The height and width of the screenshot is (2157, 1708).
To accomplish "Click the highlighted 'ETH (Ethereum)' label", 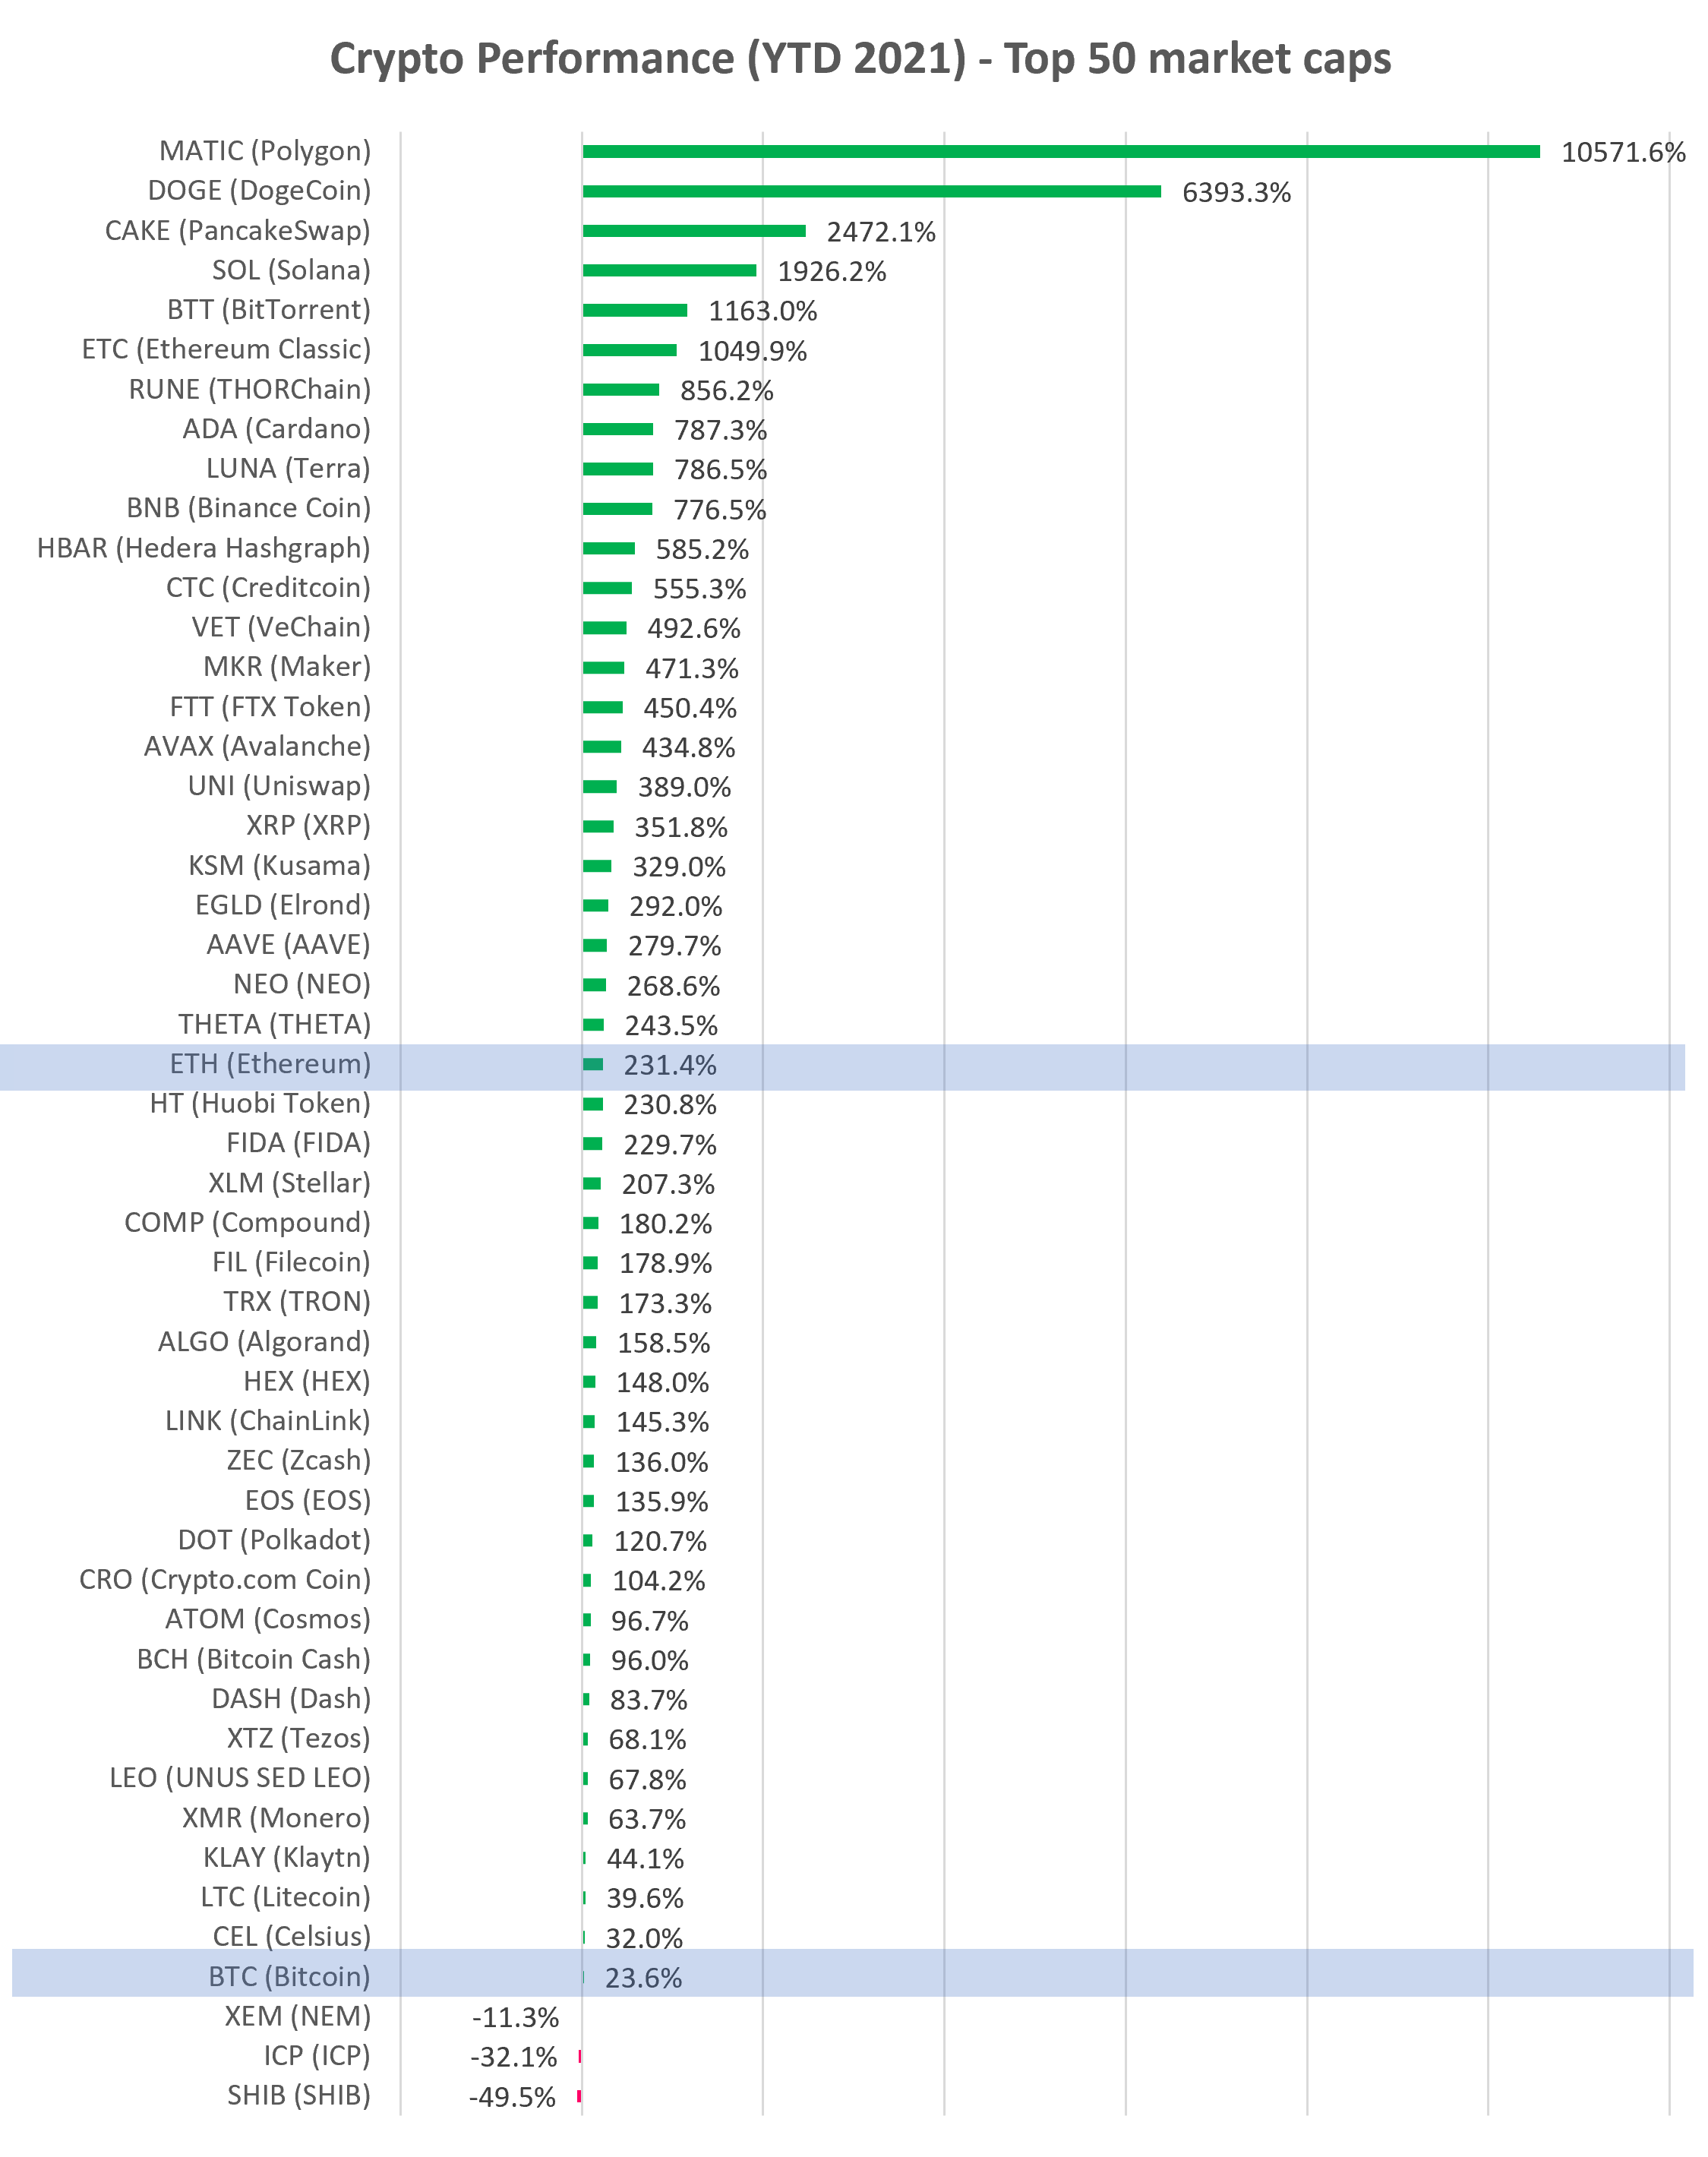I will click(x=270, y=1063).
